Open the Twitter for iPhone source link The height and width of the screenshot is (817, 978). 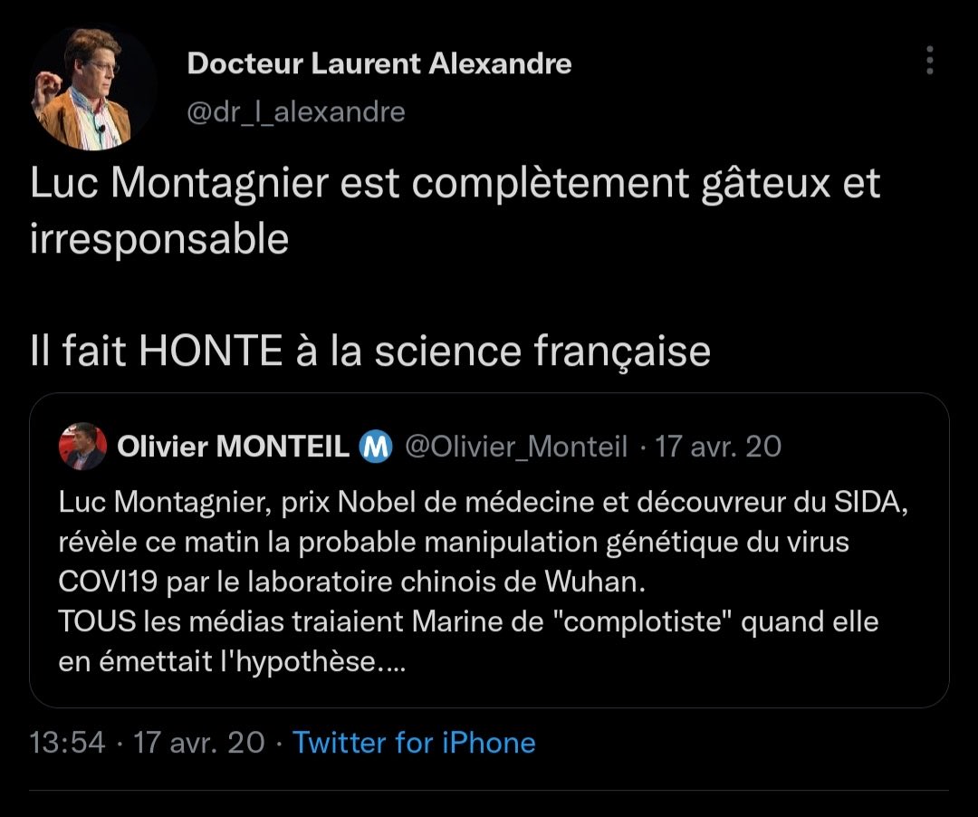coord(414,743)
